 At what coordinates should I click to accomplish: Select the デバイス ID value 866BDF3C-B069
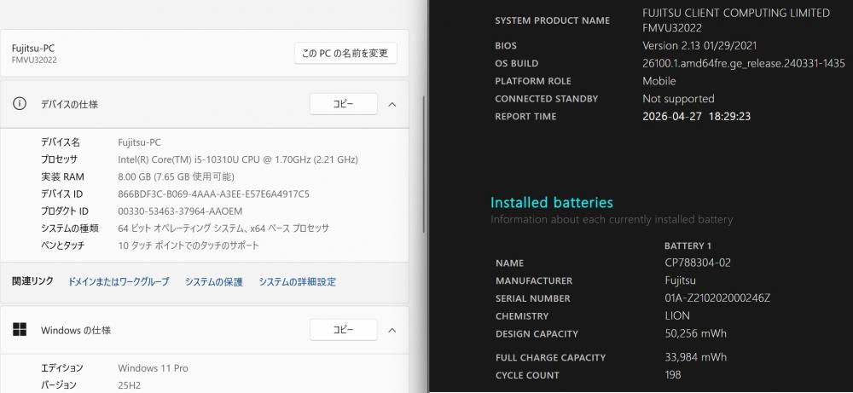[214, 194]
